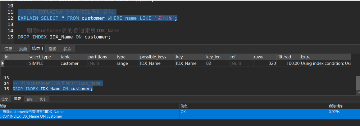360x126 pixels.
Task: Open the lower panel 状态 tab
Action: click(x=43, y=99)
